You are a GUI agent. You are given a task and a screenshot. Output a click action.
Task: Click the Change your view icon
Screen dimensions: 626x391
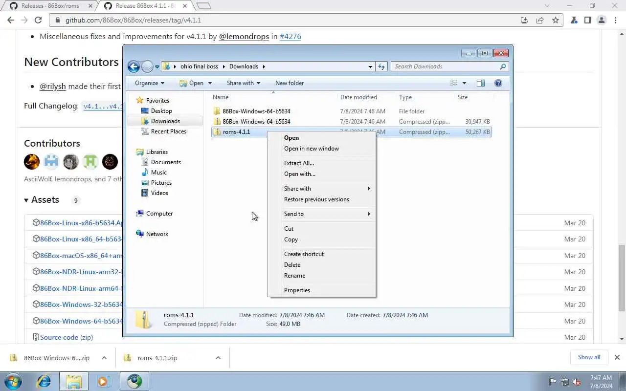(454, 83)
